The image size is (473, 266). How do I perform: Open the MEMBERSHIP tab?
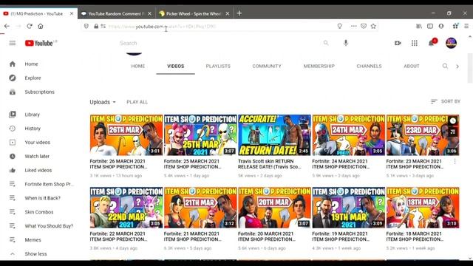click(319, 66)
